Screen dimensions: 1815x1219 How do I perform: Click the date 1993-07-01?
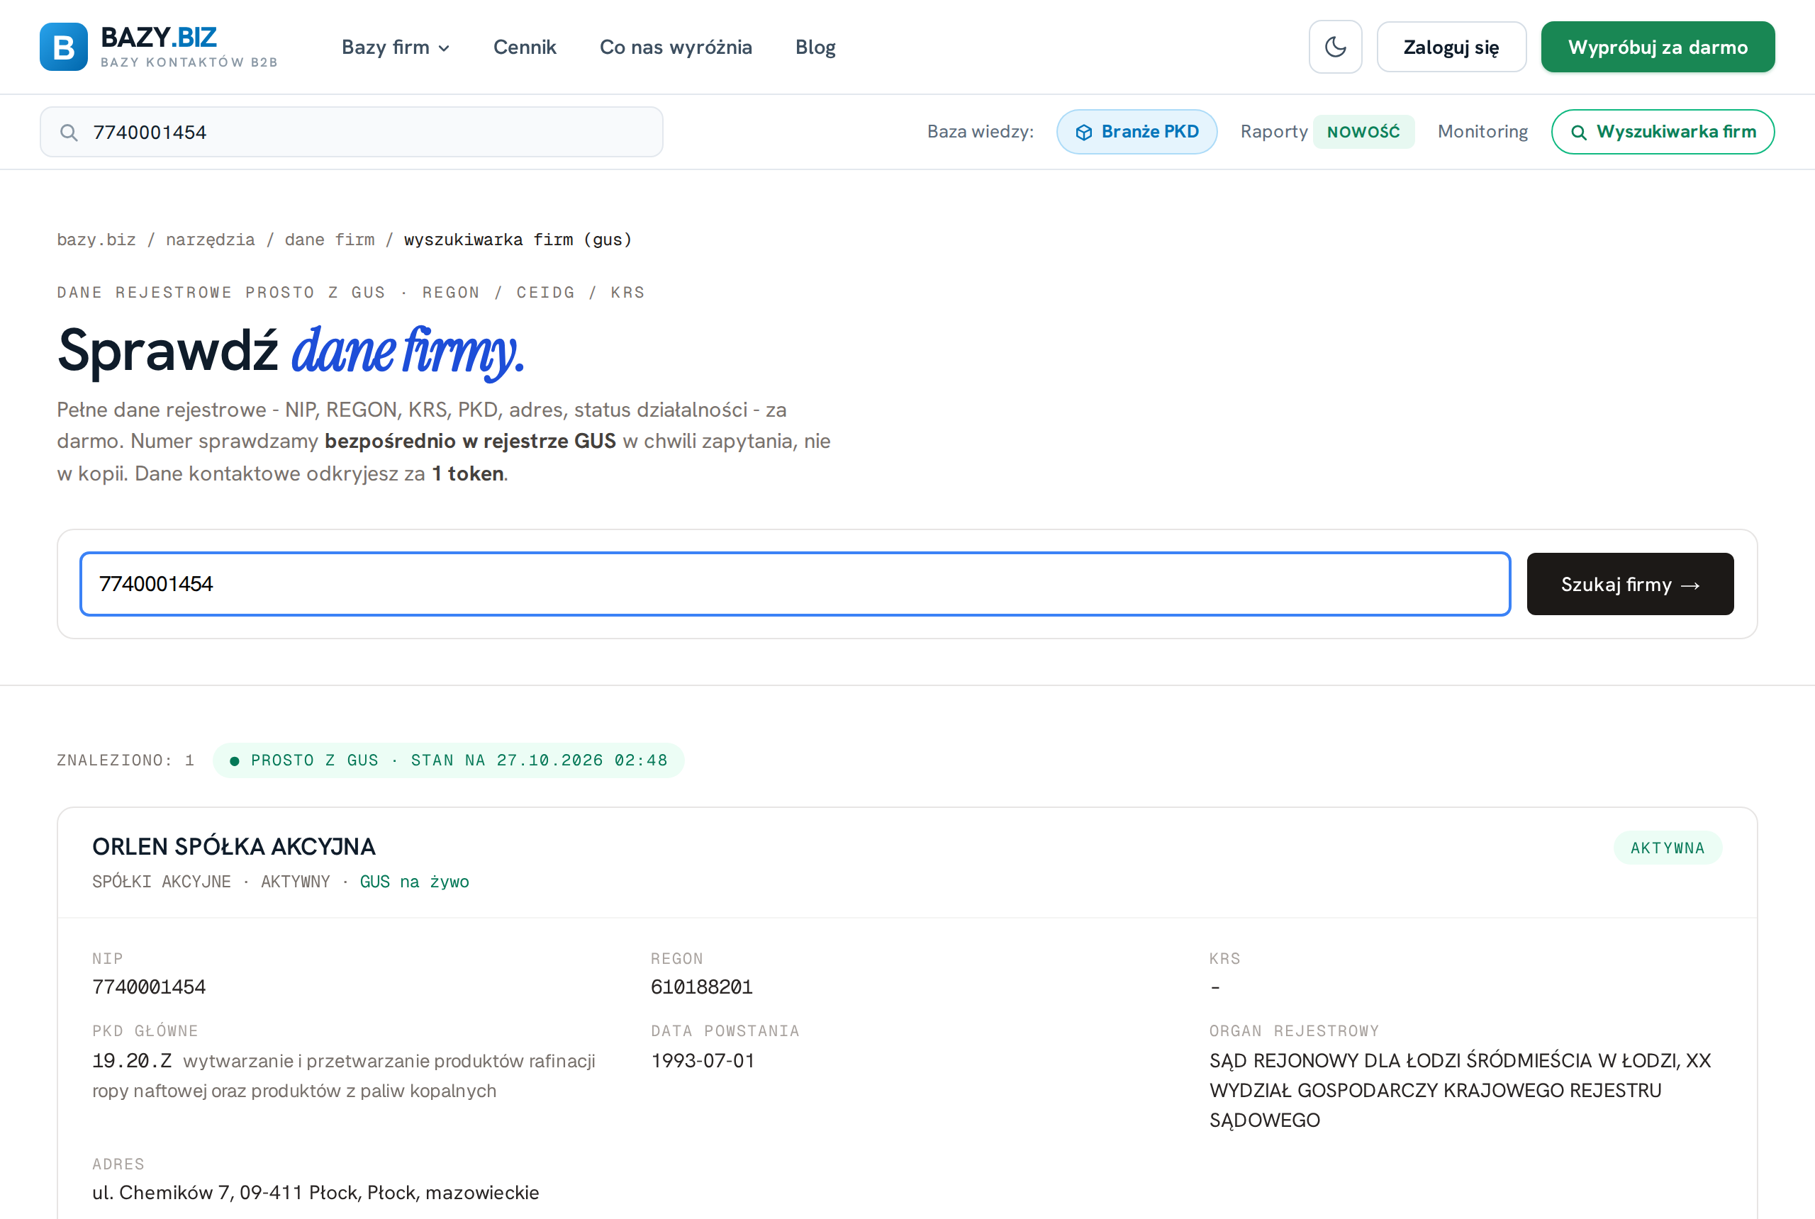703,1061
